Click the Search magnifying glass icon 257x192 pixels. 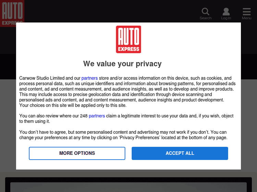(205, 12)
